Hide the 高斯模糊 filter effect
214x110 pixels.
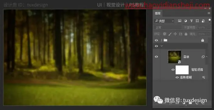177,77
